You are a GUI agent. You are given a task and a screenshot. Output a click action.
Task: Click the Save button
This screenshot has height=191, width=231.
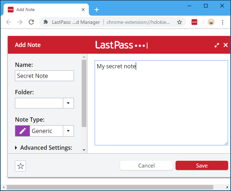click(x=202, y=165)
